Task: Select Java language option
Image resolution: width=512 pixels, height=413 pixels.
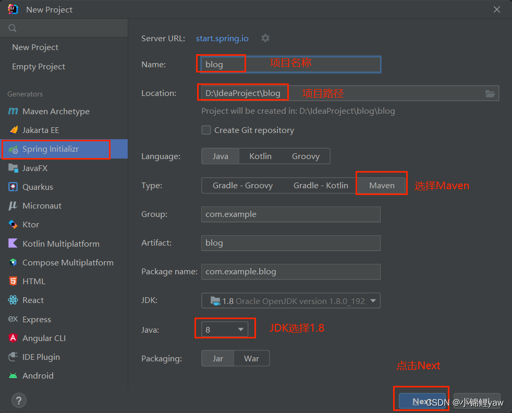Action: [221, 156]
